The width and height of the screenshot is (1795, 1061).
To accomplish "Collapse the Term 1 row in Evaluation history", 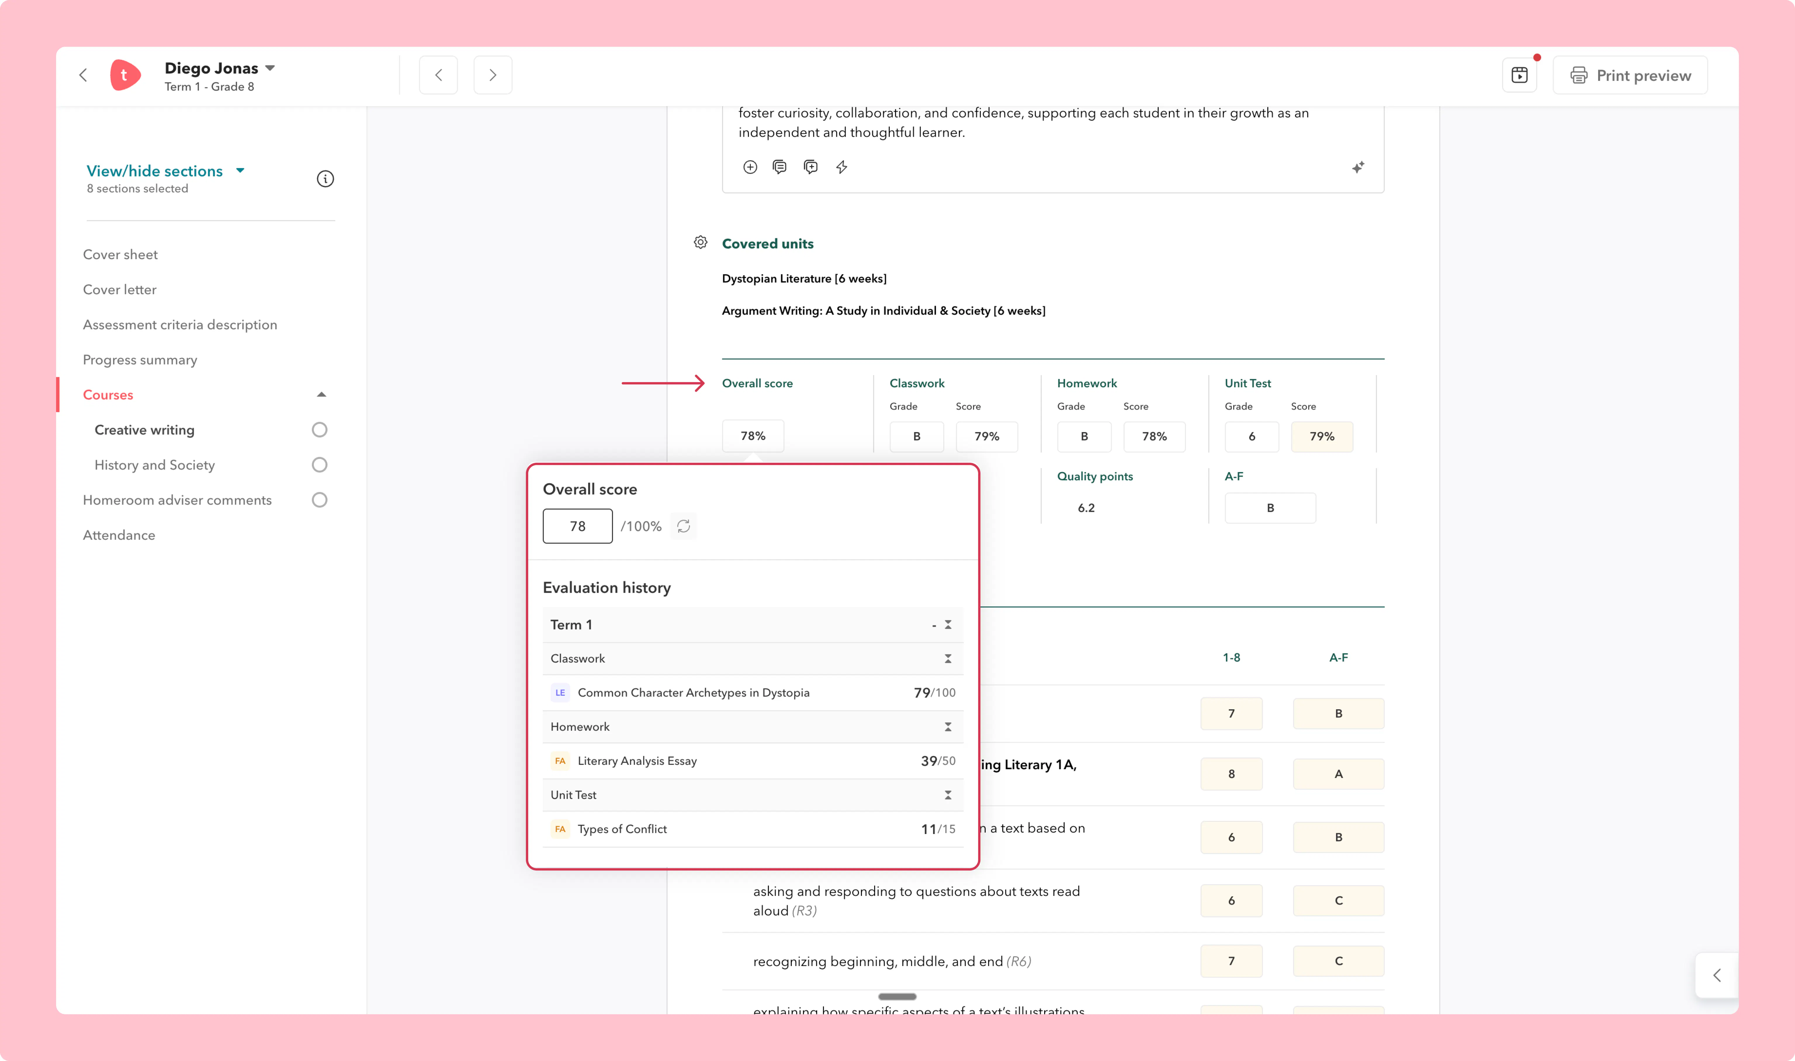I will click(x=948, y=625).
